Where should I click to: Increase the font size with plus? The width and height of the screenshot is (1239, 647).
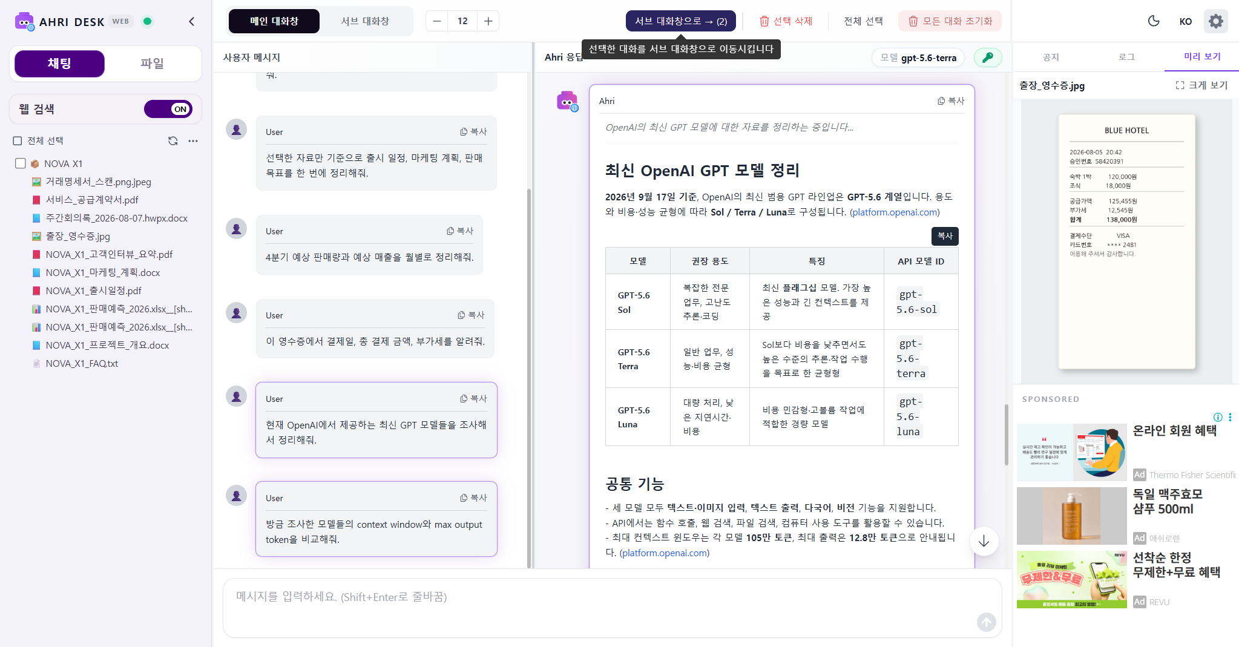click(488, 21)
